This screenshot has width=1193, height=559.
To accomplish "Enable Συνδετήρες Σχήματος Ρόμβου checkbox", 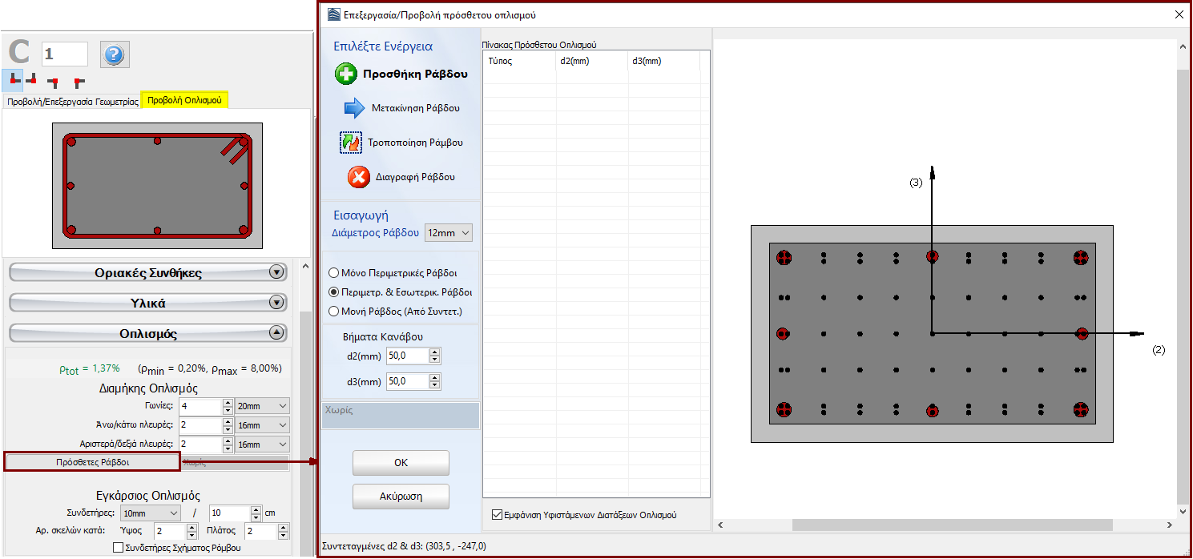I will (119, 548).
